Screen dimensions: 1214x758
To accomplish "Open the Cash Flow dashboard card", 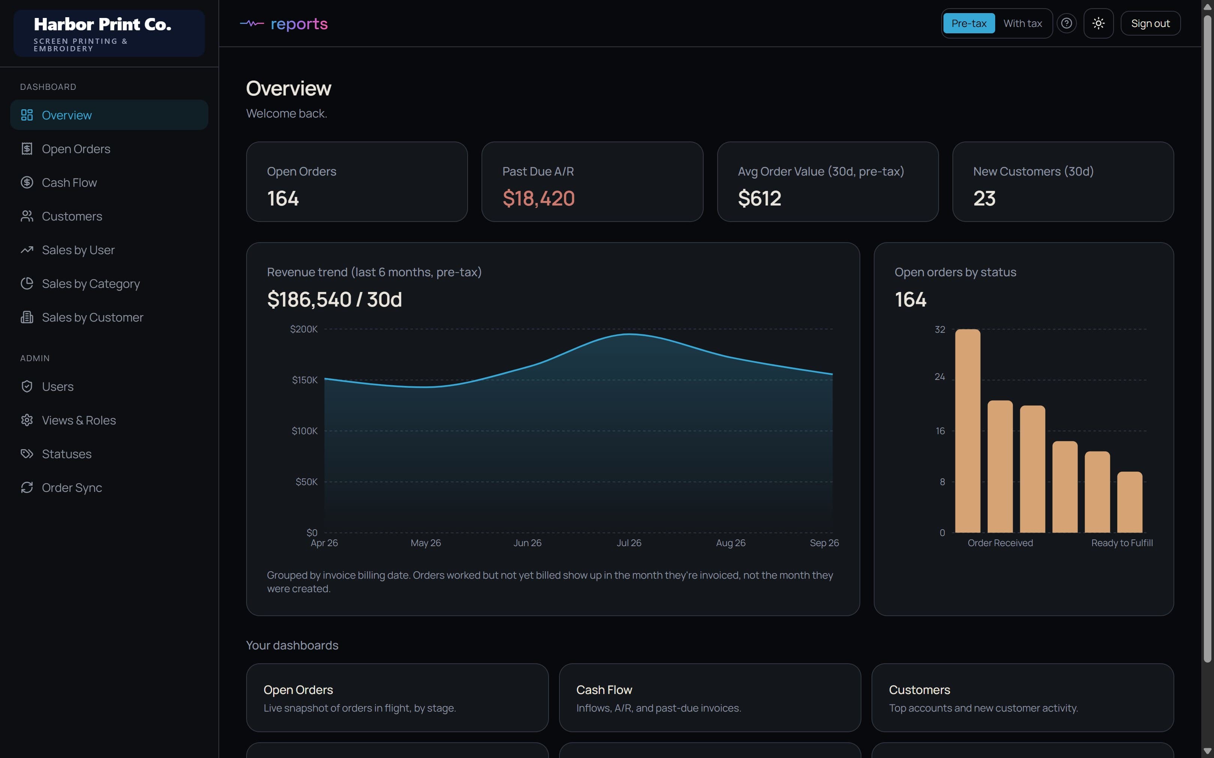I will coord(710,697).
